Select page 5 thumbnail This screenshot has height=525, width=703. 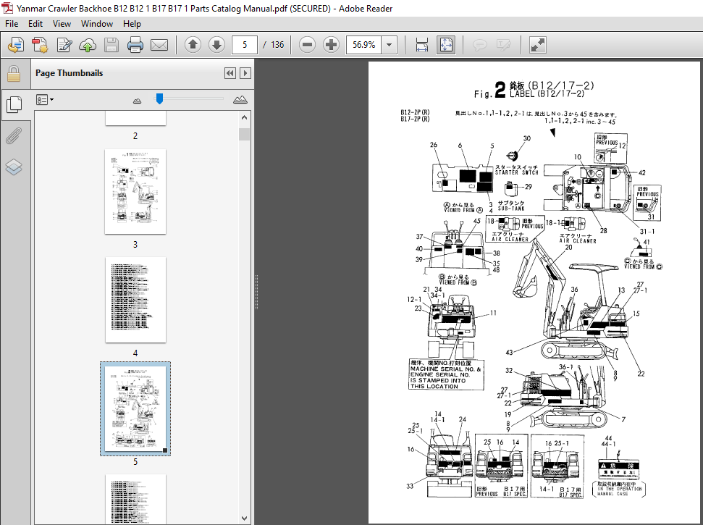[x=135, y=408]
